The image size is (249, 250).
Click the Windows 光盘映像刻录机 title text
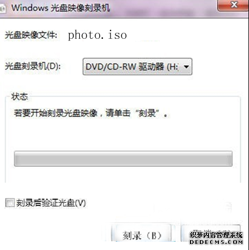pyautogui.click(x=61, y=8)
